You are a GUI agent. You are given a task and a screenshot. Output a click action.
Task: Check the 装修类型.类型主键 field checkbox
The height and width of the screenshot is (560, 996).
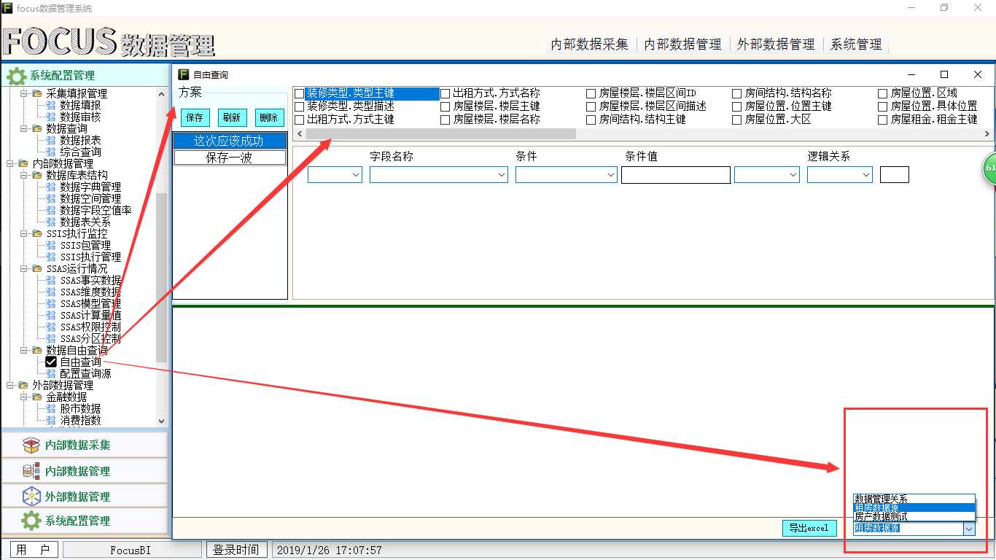coord(299,93)
